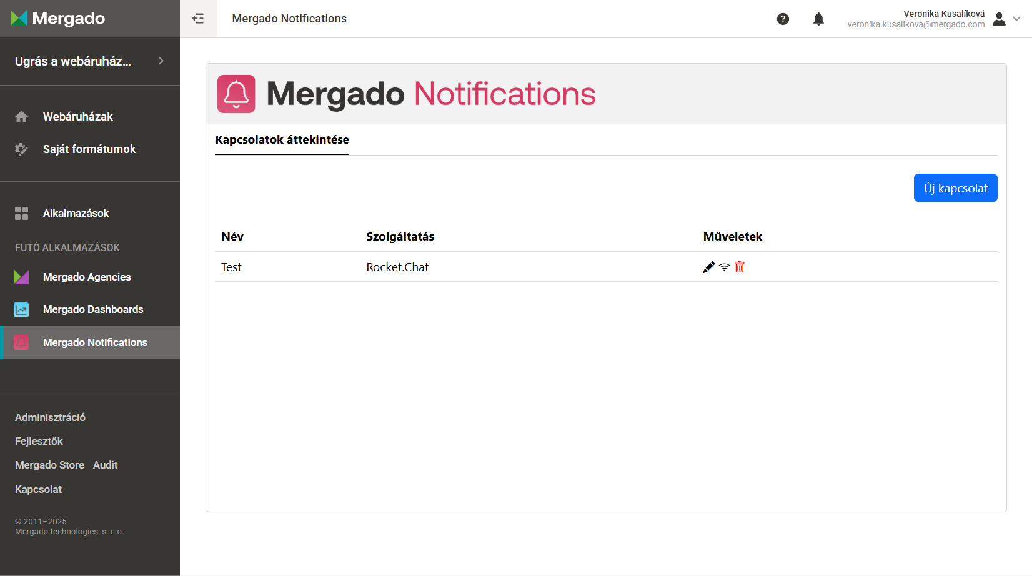Open Webáruházak in the sidebar
This screenshot has width=1032, height=576.
(x=78, y=117)
